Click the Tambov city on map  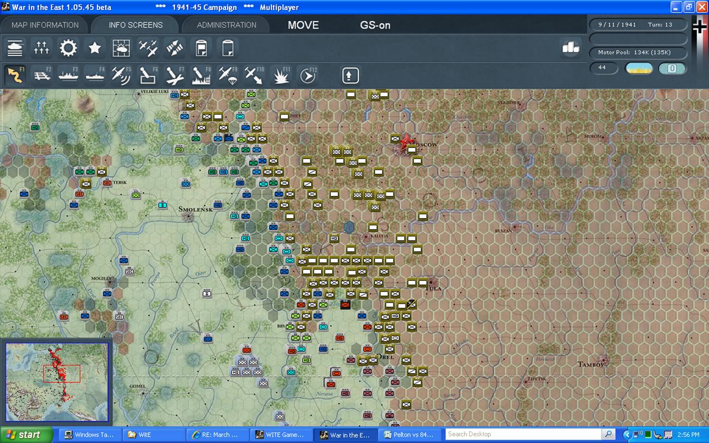[x=590, y=364]
